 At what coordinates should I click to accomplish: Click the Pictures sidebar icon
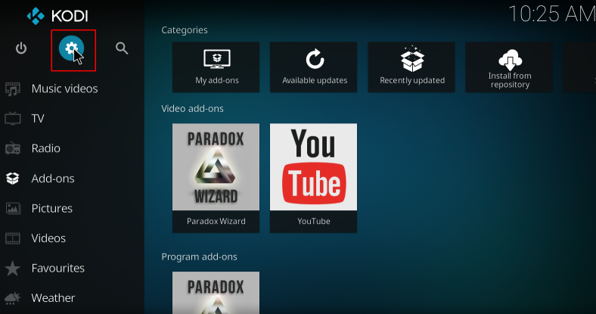pyautogui.click(x=13, y=208)
